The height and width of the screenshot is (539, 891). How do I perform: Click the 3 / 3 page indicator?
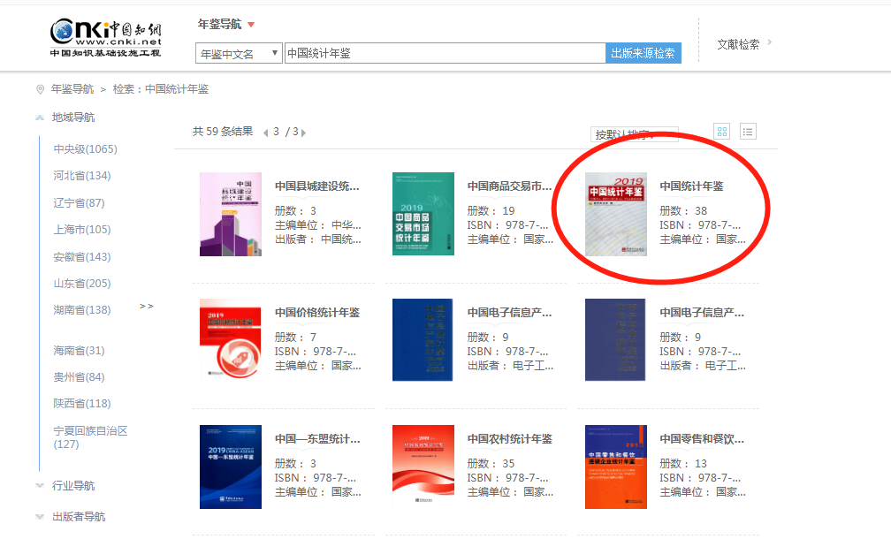(286, 132)
